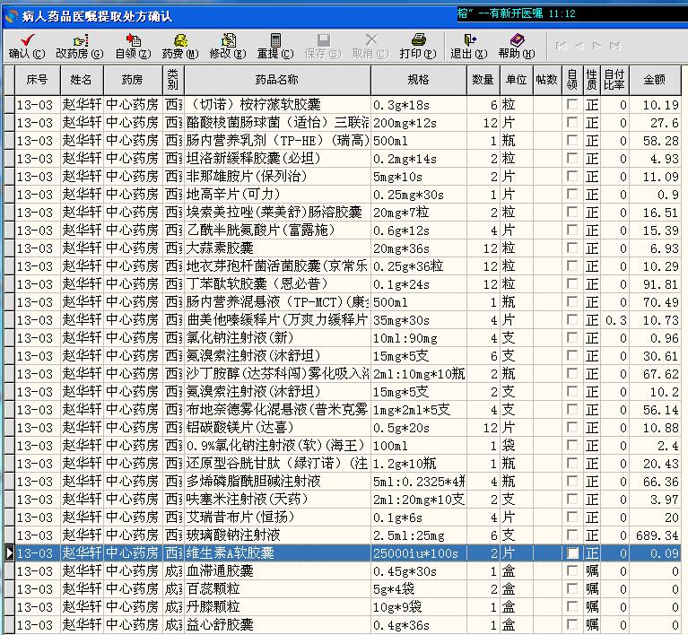The width and height of the screenshot is (688, 635).
Task: Select the 非那雄胺片(保列治) drug name cell
Action: coord(277,177)
